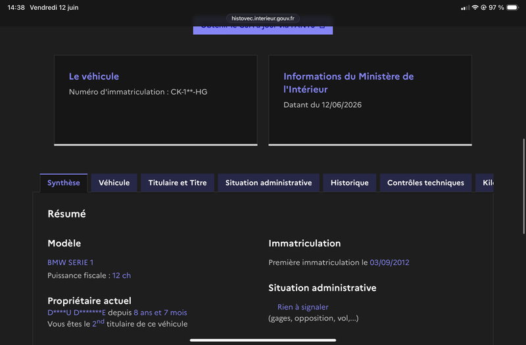Click the Informations du Ministère de l'Intérieur heading

tap(348, 83)
